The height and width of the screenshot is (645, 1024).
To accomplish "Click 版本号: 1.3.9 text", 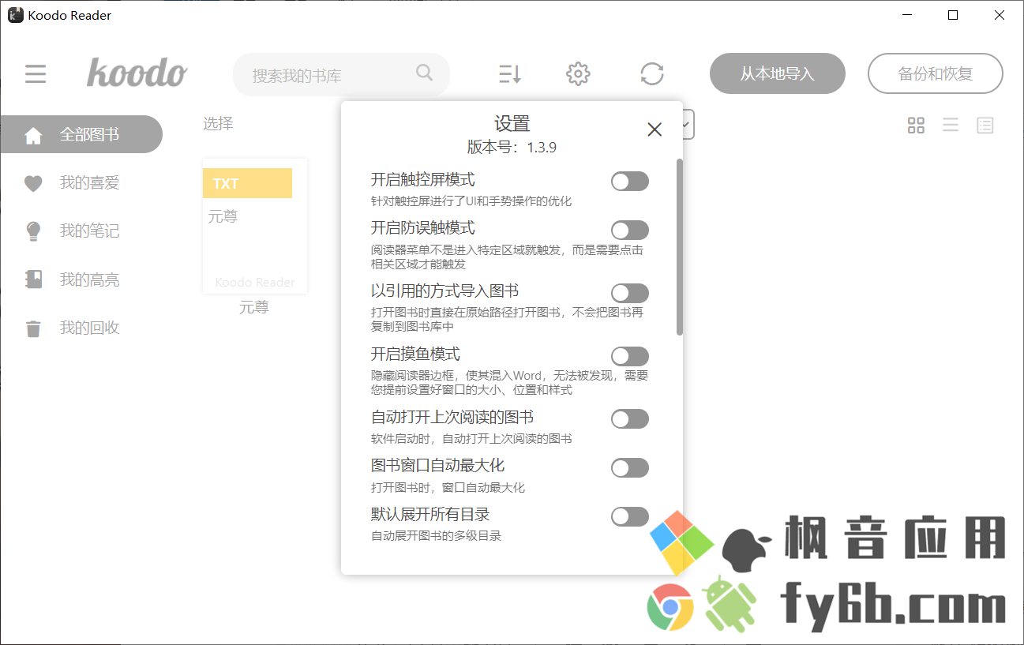I will click(x=512, y=147).
